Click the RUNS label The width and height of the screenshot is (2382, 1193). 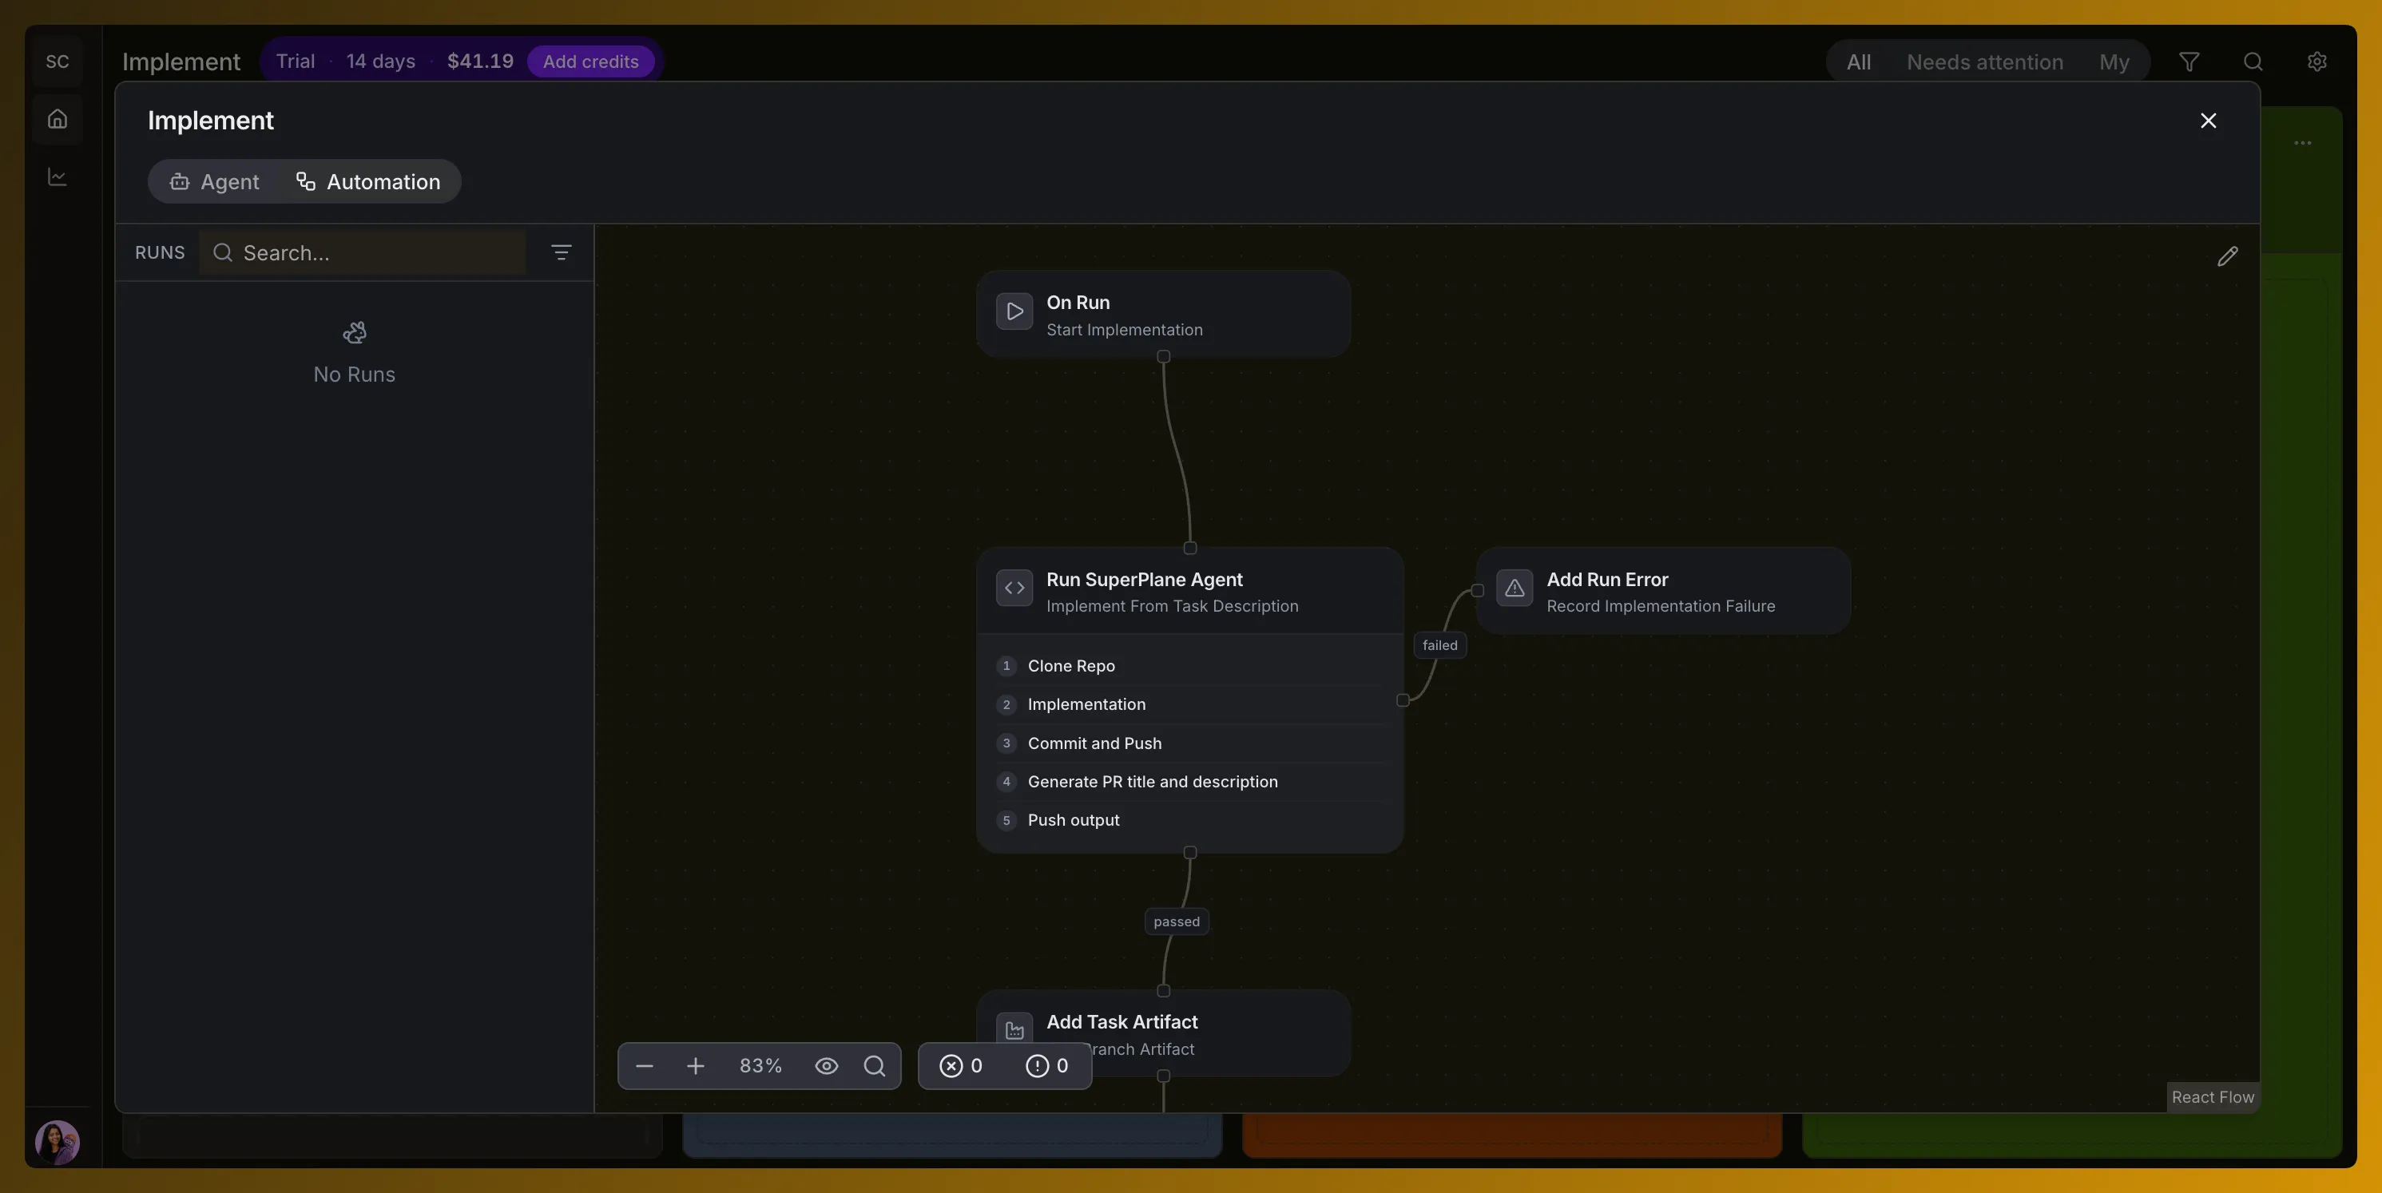[159, 252]
